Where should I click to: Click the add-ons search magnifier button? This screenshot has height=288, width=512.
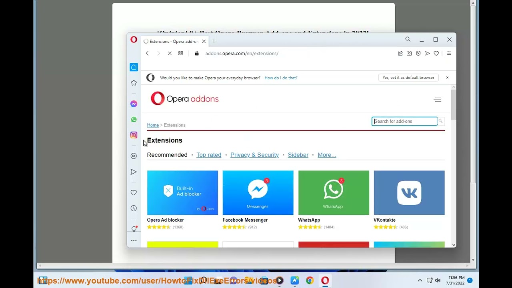pos(440,121)
